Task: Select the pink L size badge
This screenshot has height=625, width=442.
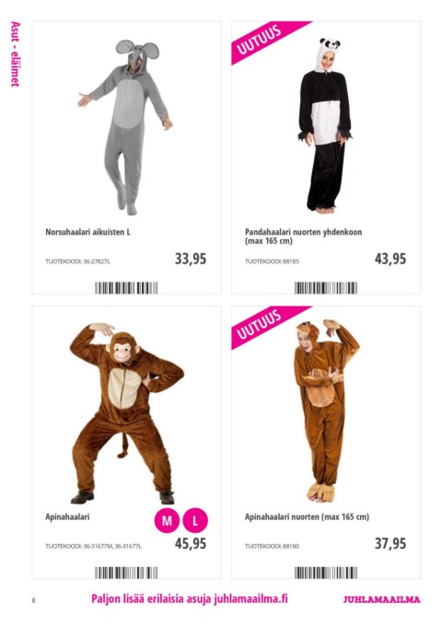Action: 195,520
